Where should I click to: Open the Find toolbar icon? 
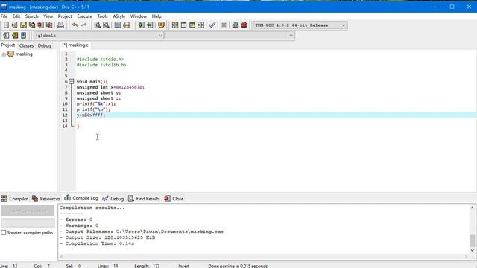(98, 25)
